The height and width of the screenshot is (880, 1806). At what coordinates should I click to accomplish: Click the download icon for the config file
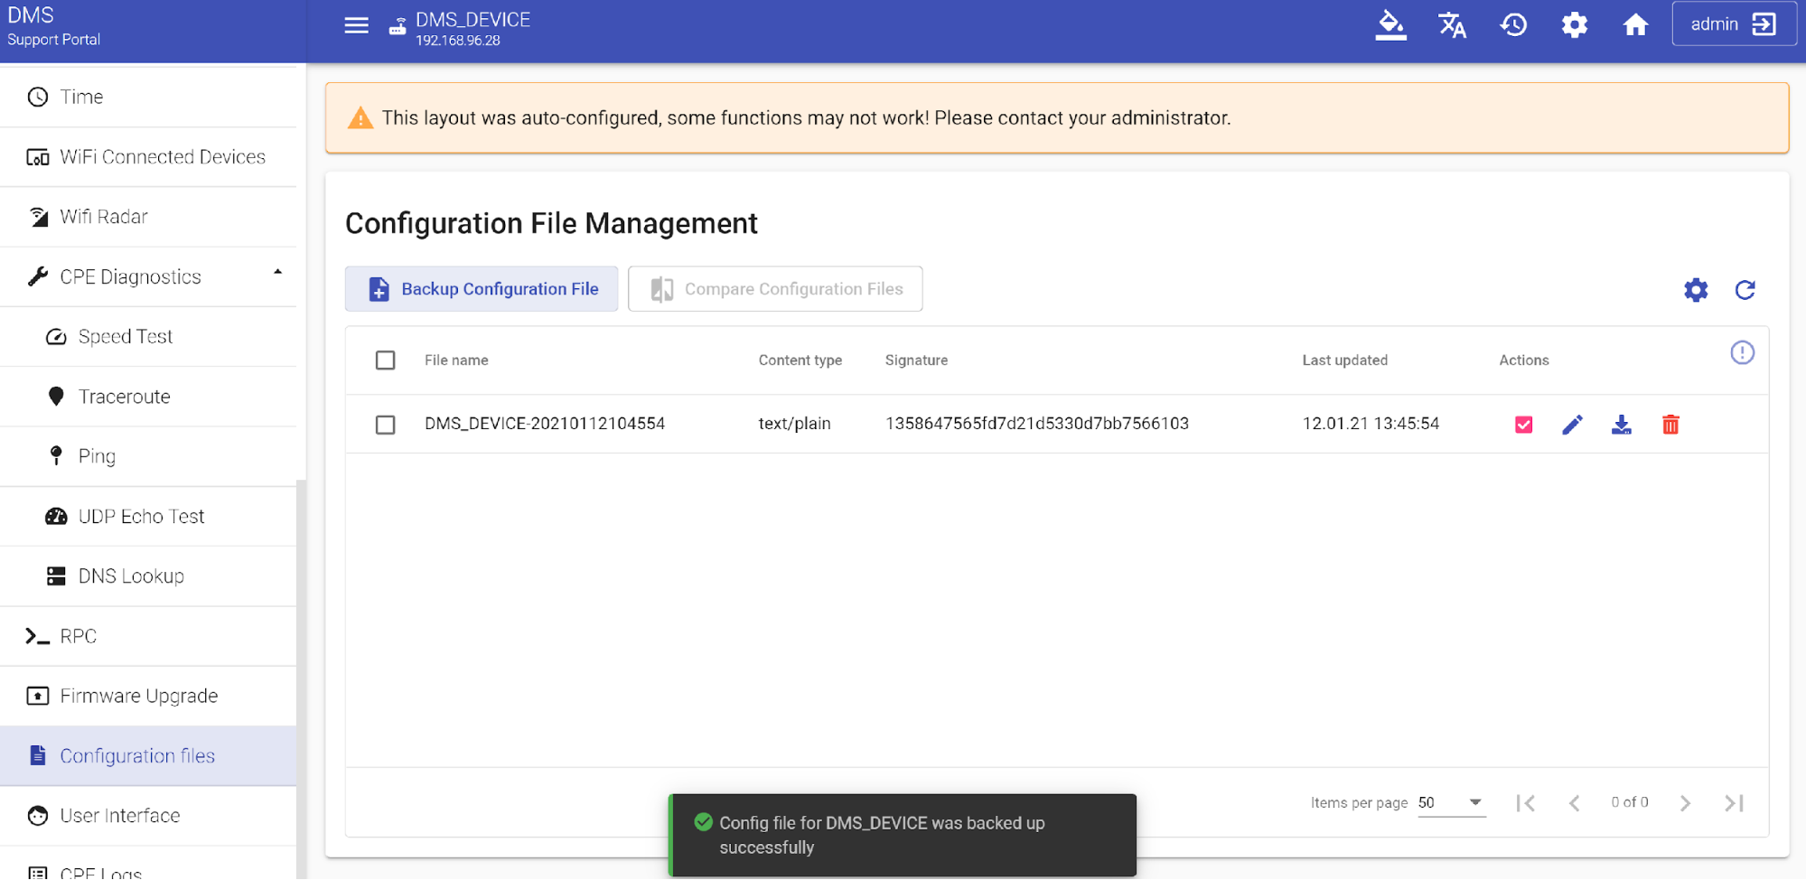coord(1621,425)
